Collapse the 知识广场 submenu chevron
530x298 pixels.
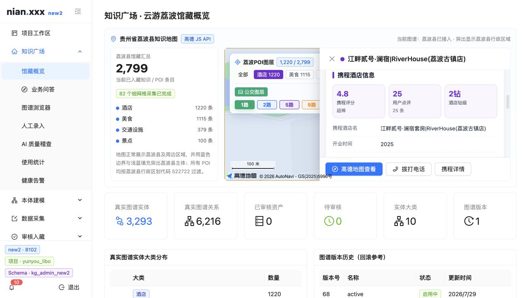pos(80,51)
